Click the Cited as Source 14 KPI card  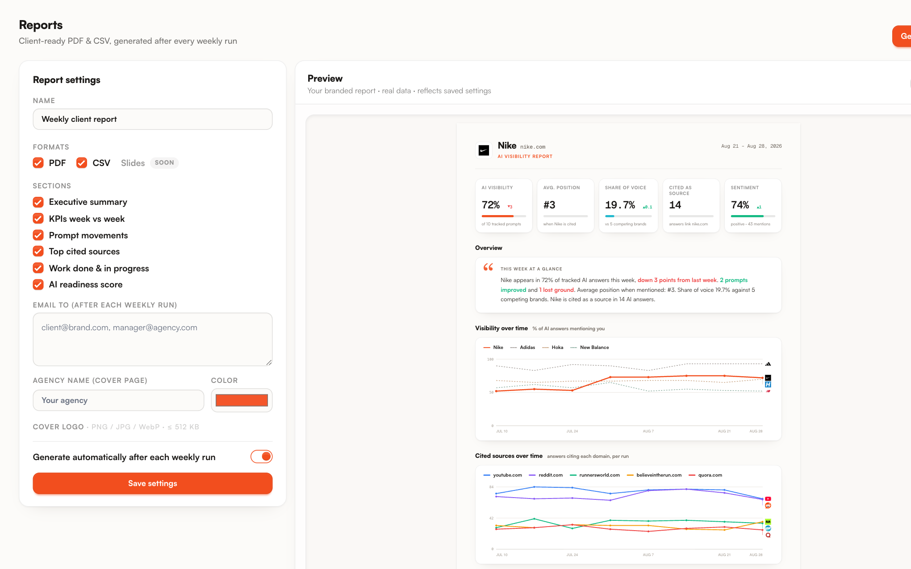691,206
